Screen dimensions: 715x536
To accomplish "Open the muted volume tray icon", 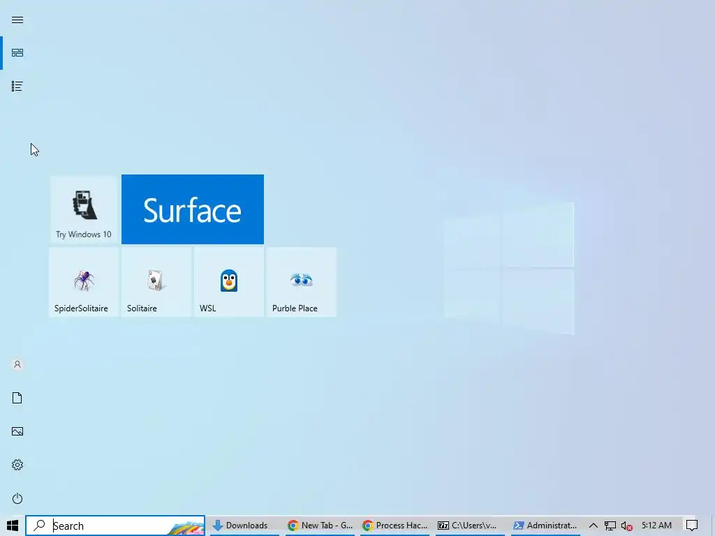I will (x=627, y=526).
